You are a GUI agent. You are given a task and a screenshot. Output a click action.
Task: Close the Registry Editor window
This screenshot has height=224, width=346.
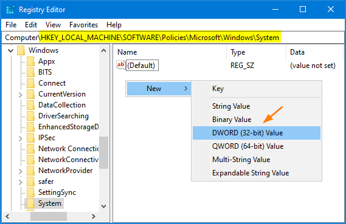331,10
